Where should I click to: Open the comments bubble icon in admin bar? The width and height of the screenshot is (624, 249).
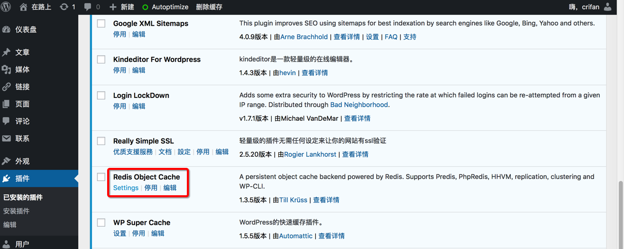click(88, 7)
